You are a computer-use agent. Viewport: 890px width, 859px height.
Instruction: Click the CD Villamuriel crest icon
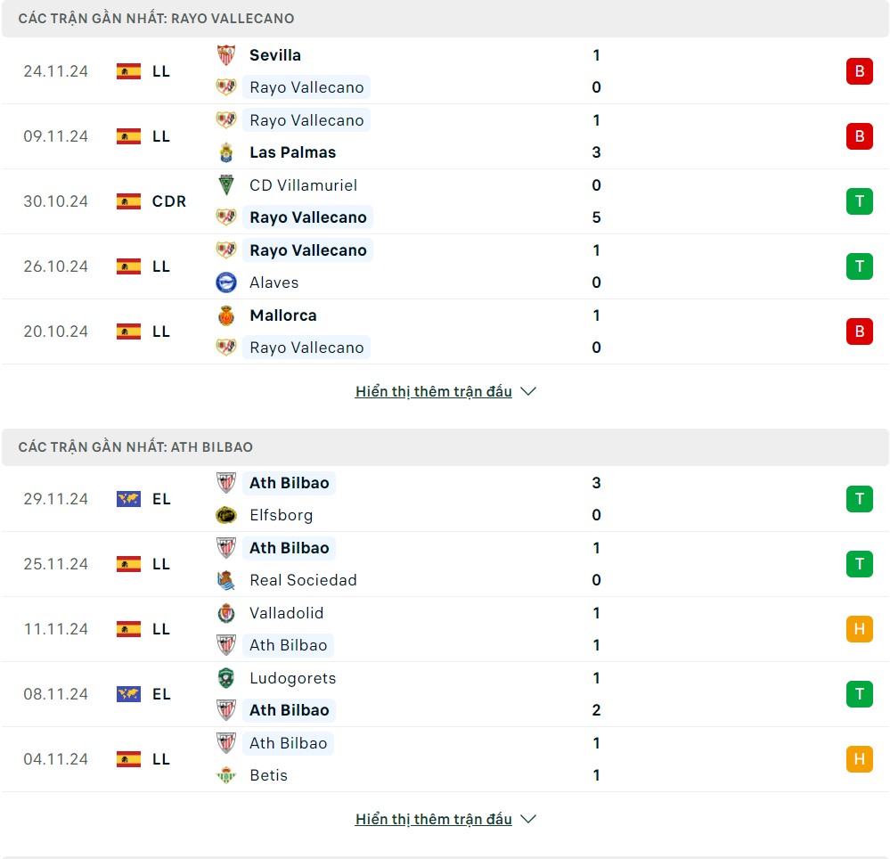click(x=226, y=185)
